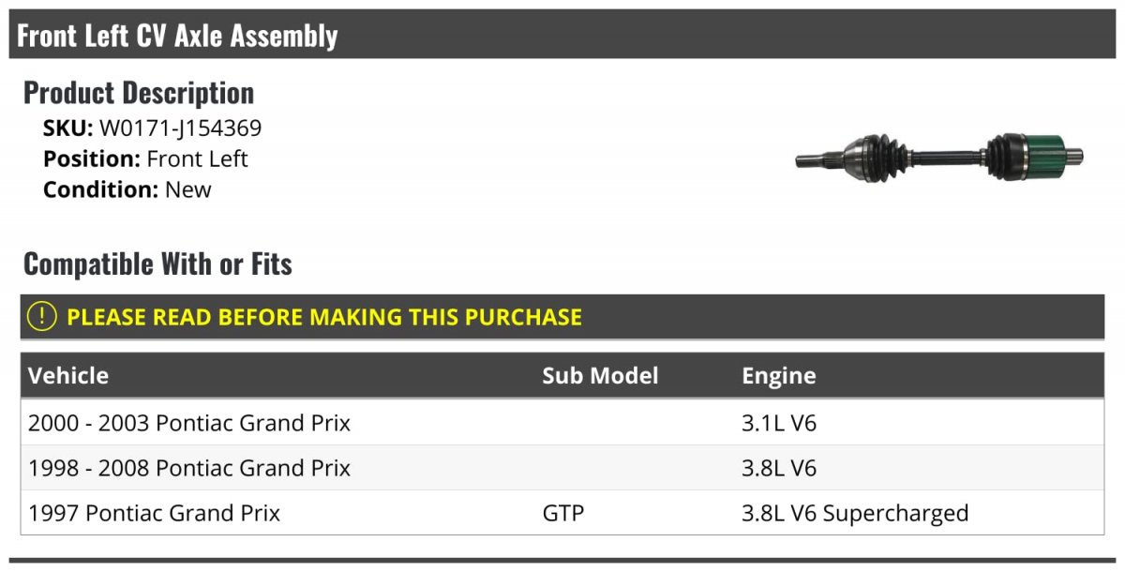Click the Front Left CV Axle Assembly header
The width and height of the screenshot is (1125, 572).
point(177,36)
